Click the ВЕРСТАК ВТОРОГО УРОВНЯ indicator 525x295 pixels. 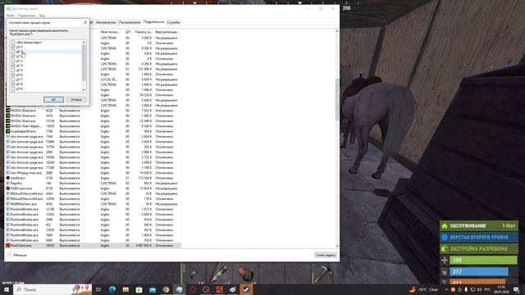pyautogui.click(x=479, y=237)
